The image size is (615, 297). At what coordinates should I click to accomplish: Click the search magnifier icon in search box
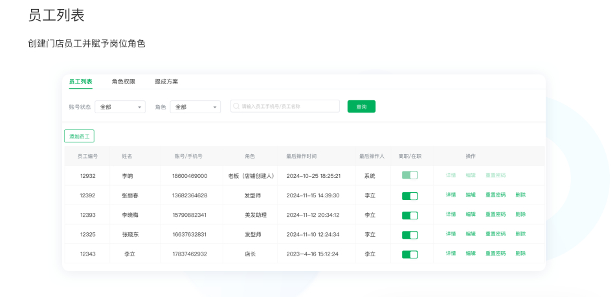pyautogui.click(x=237, y=106)
